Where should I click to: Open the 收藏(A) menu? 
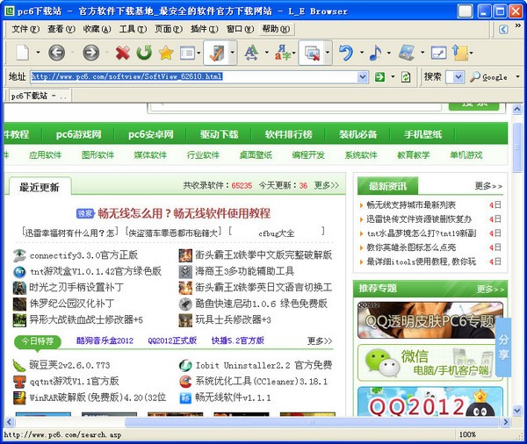click(97, 29)
